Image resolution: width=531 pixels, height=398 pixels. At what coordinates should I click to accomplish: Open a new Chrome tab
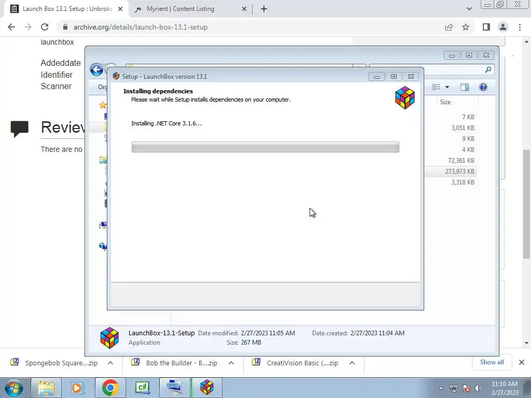264,9
